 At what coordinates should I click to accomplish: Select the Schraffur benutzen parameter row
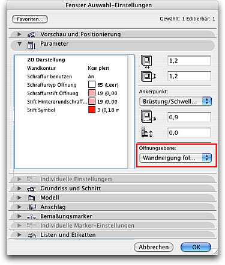pyautogui.click(x=71, y=76)
